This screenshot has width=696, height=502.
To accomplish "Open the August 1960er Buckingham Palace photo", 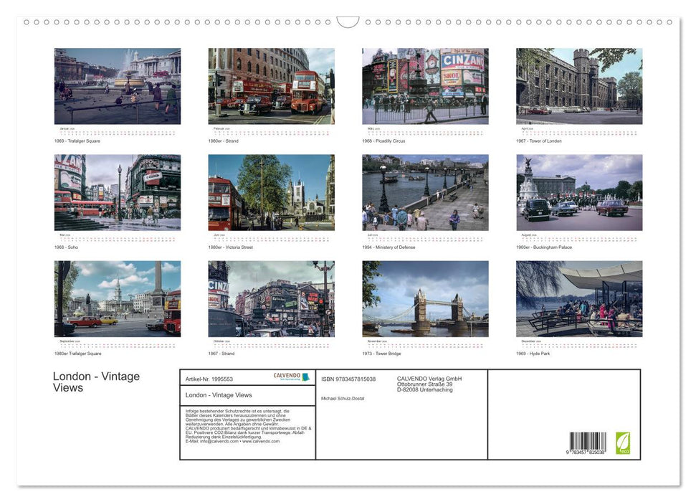I will (x=579, y=191).
